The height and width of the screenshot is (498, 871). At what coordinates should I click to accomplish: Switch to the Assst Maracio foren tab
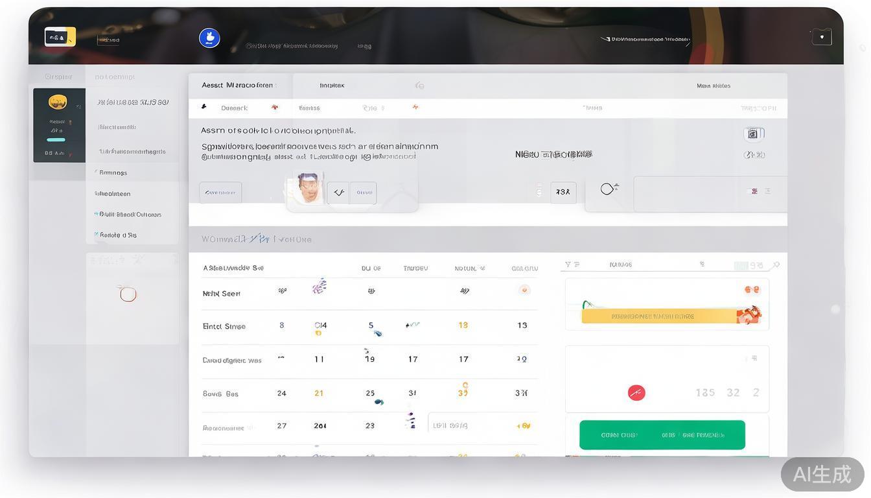(x=237, y=85)
